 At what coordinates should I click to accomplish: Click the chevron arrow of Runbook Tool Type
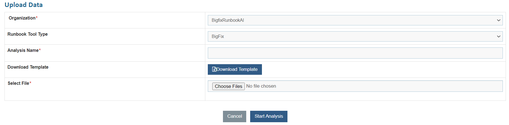[499, 37]
